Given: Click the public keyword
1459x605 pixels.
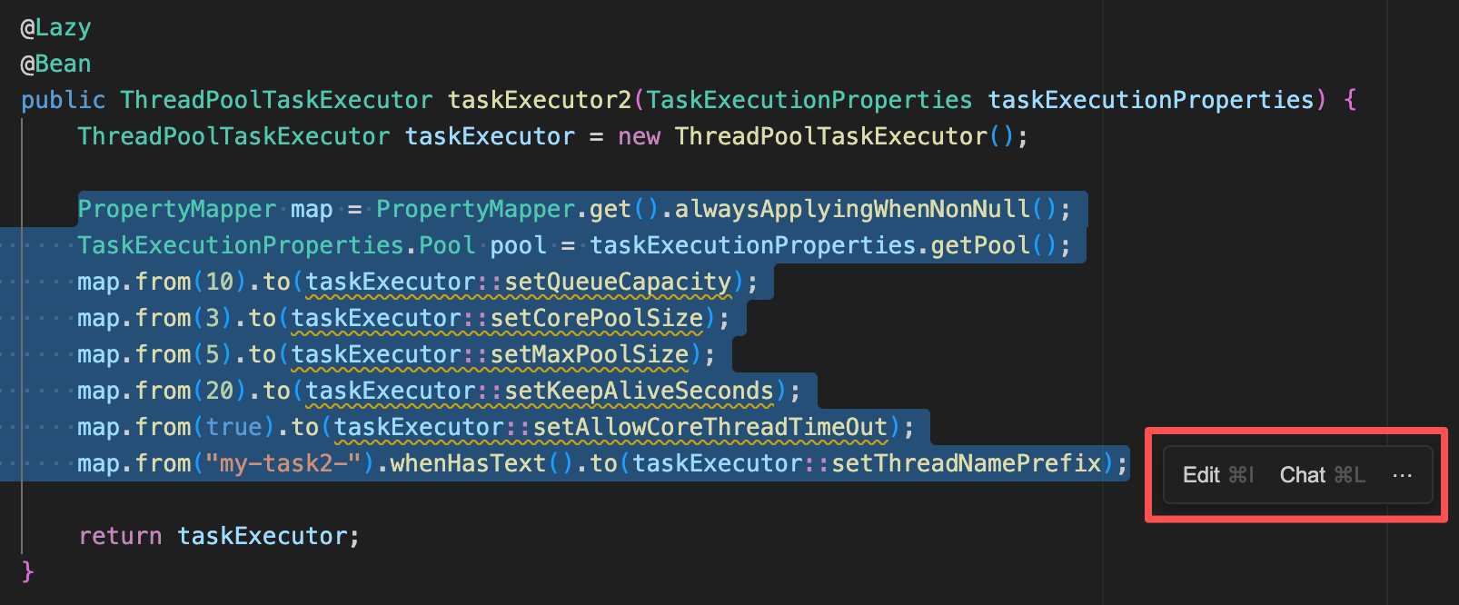Looking at the screenshot, I should (63, 100).
